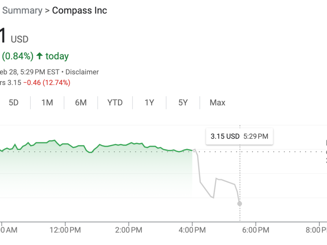The image size is (327, 245).
Task: Click the 12:00 PM axis label
Action: click(65, 230)
